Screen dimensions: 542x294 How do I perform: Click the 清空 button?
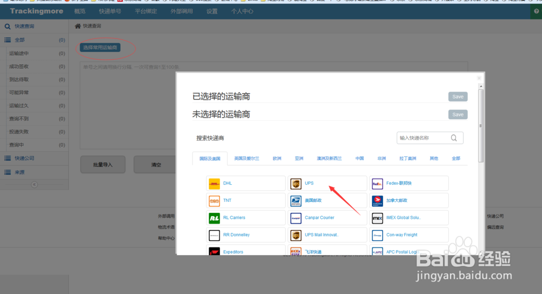pyautogui.click(x=156, y=165)
